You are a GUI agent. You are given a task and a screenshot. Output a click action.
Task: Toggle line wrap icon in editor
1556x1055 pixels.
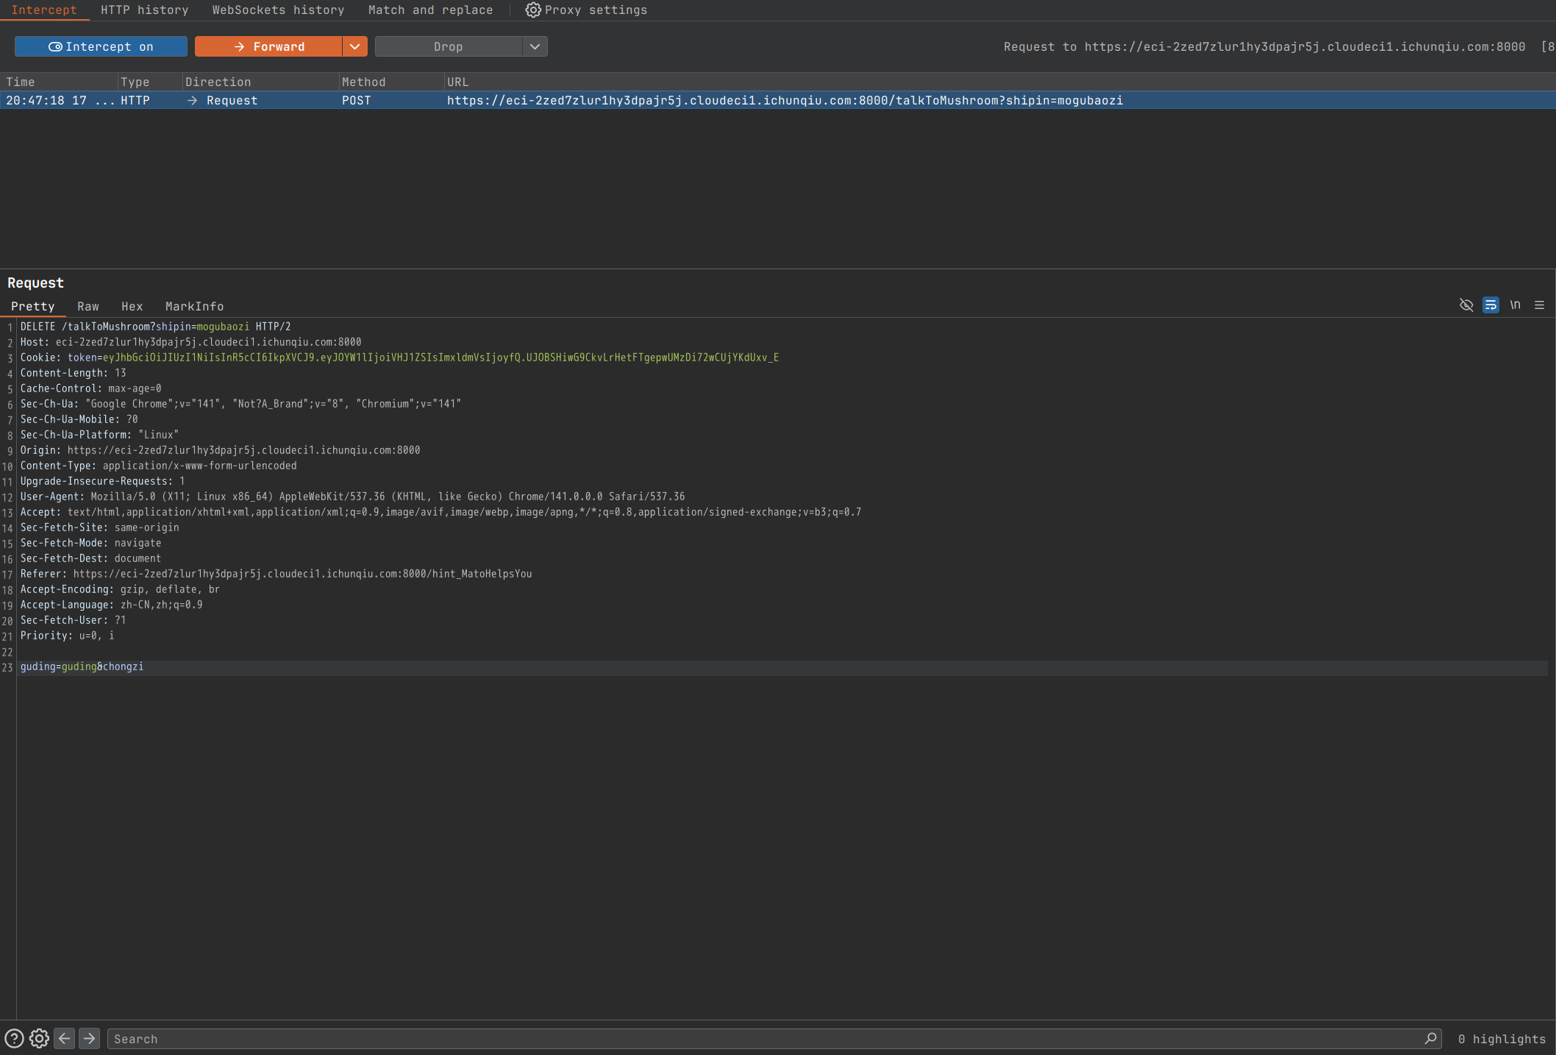[x=1491, y=305]
